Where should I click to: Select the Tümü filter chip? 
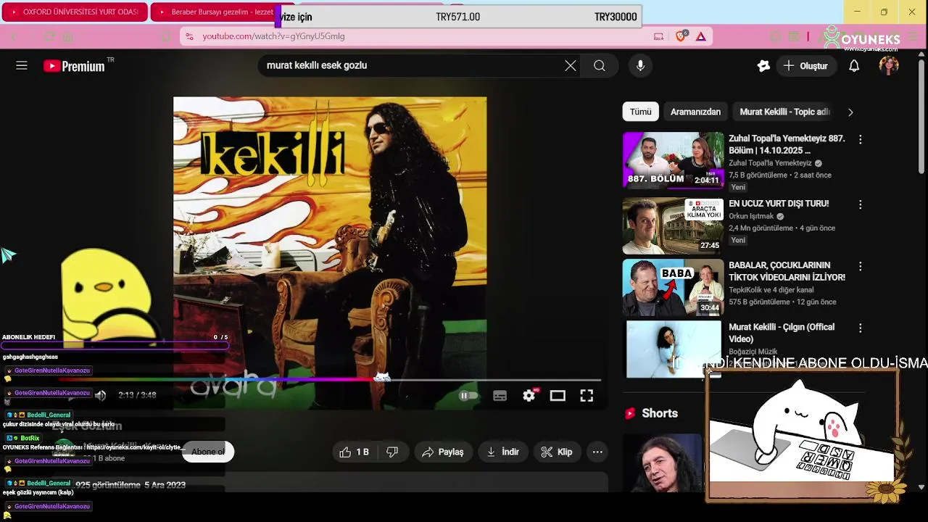(x=640, y=112)
